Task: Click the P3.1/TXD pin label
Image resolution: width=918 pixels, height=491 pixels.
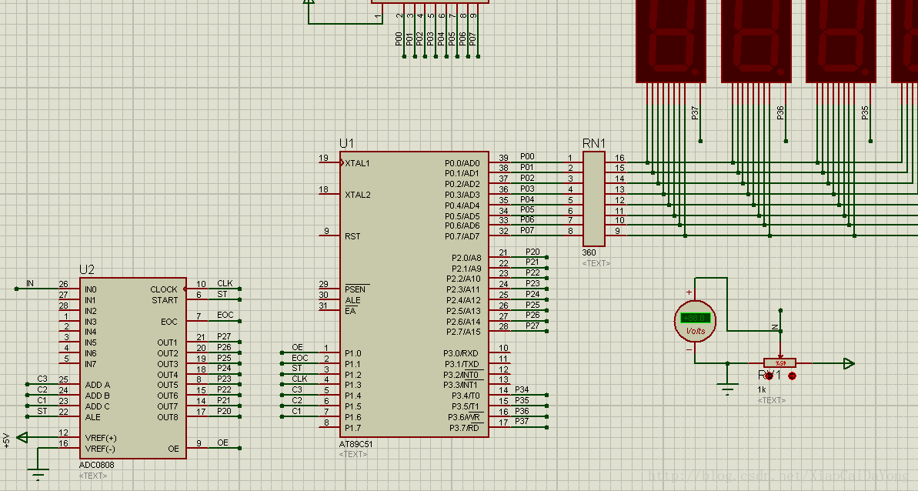Action: coord(462,364)
